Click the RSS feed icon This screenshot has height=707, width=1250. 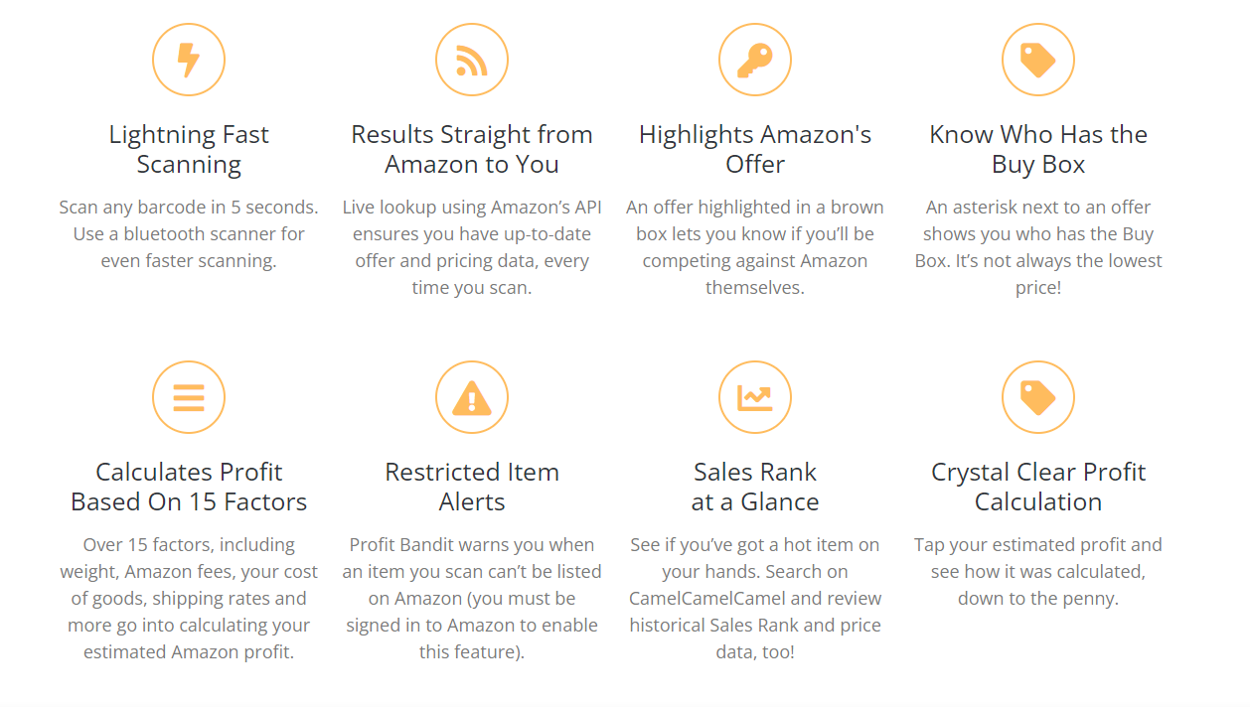pos(472,61)
